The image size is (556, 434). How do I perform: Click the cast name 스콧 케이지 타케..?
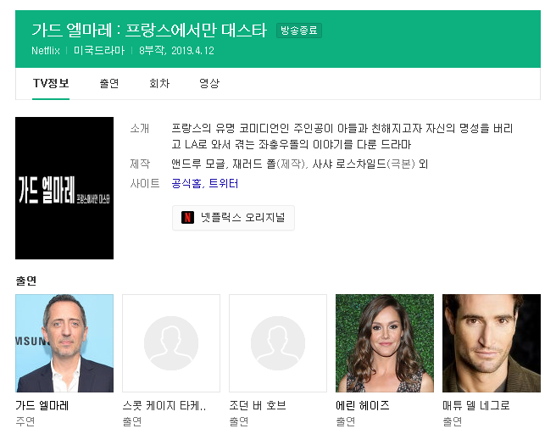(164, 405)
